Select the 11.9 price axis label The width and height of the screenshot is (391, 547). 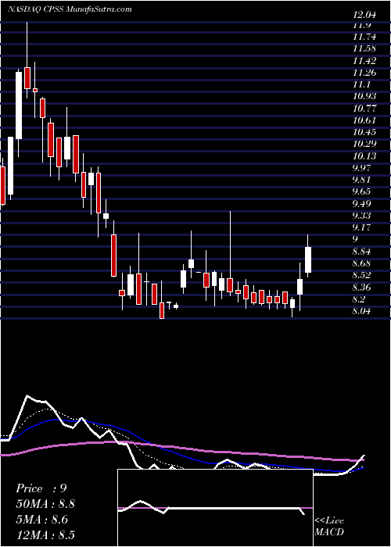coord(361,26)
